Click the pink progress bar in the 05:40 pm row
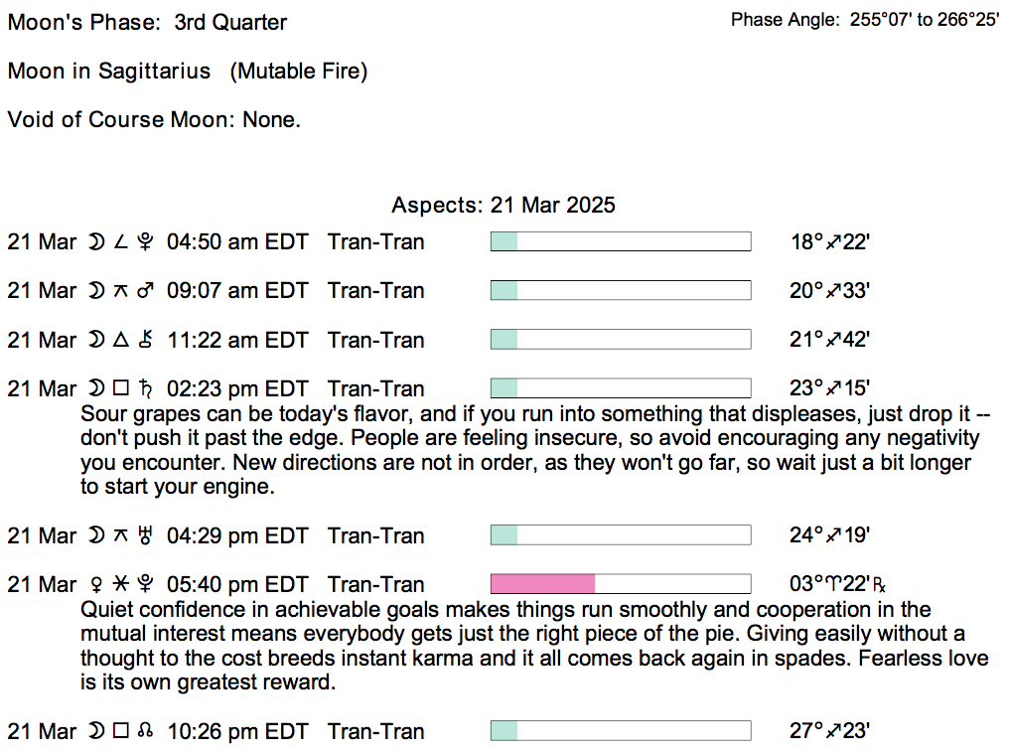The image size is (1009, 753). (542, 584)
